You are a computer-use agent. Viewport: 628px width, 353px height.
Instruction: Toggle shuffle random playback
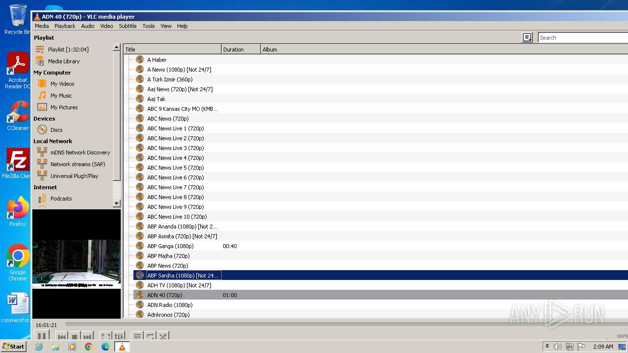click(x=163, y=337)
